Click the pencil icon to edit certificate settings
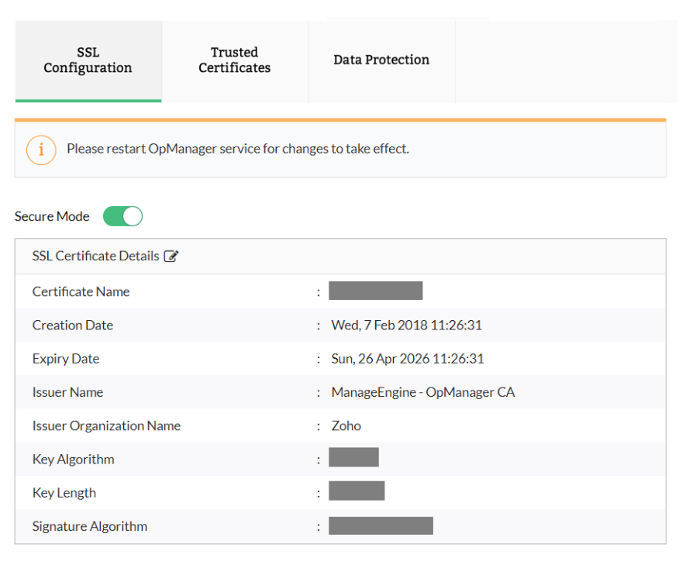This screenshot has height=582, width=696. [x=172, y=256]
